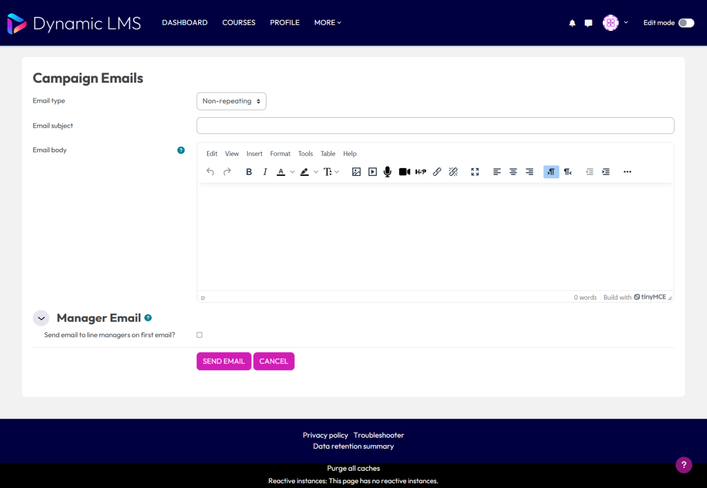This screenshot has height=488, width=707.
Task: Collapse the Manager Email section
Action: [x=41, y=318]
